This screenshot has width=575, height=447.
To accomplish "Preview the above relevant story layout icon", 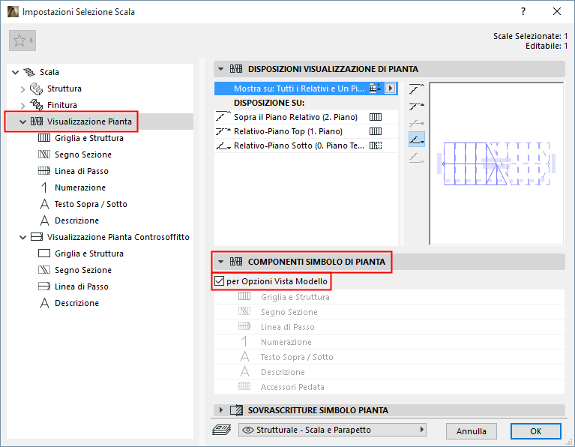I will tap(417, 88).
